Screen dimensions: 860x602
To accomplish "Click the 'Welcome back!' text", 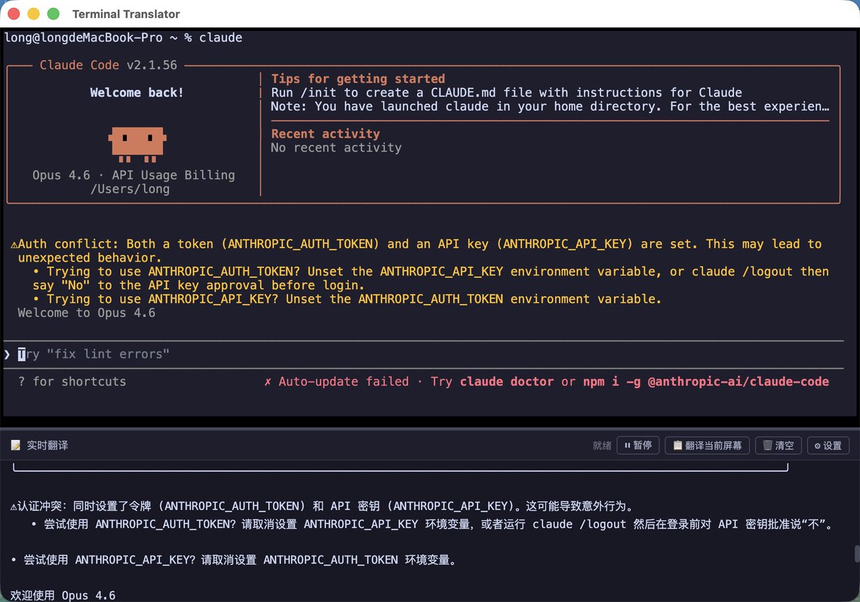I will (137, 92).
